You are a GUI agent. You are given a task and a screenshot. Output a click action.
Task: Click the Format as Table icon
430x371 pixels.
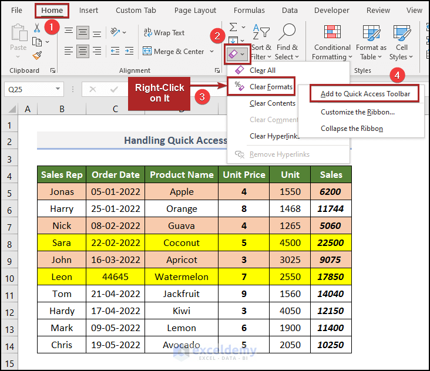click(371, 32)
